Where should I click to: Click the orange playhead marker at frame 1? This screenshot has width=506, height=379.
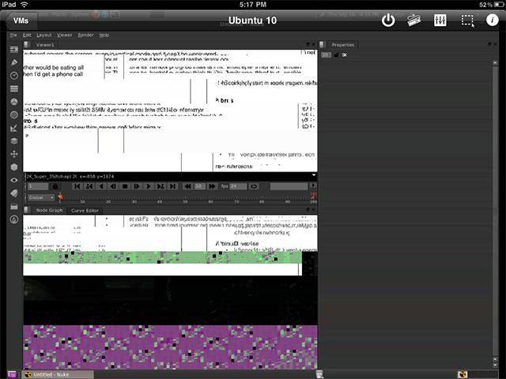[x=60, y=197]
